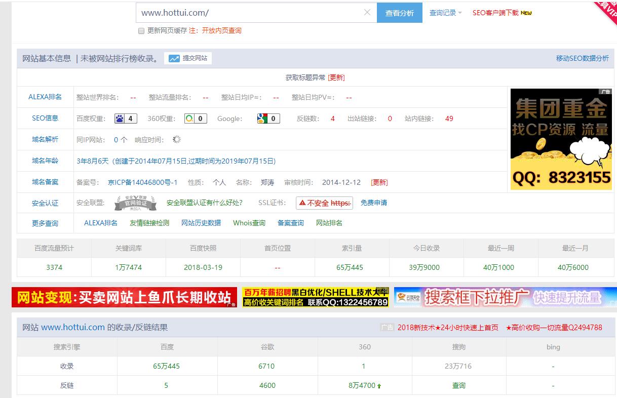This screenshot has width=617, height=398.
Task: Select 友情链接检测 in more queries
Action: point(149,223)
